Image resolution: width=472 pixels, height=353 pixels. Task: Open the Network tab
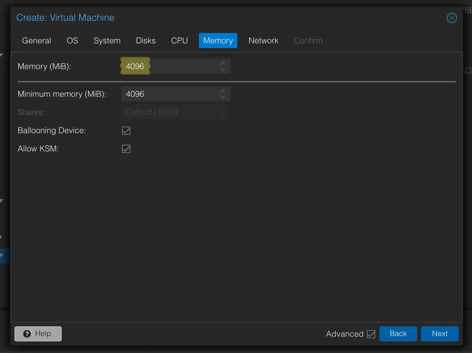coord(263,41)
